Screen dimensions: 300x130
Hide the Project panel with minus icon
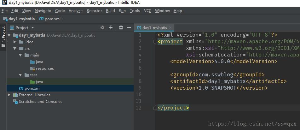click(x=129, y=27)
